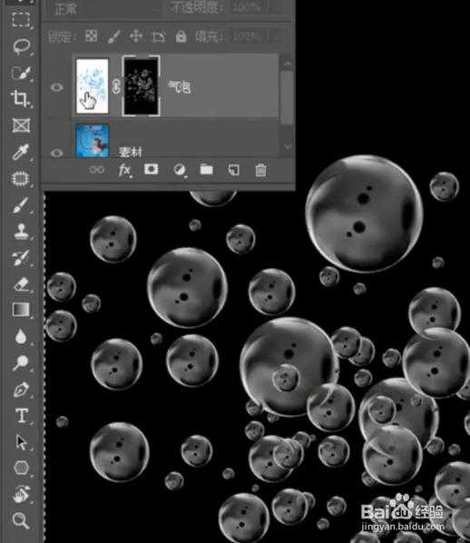
Task: Hide the 素材 layer
Action: click(x=56, y=153)
